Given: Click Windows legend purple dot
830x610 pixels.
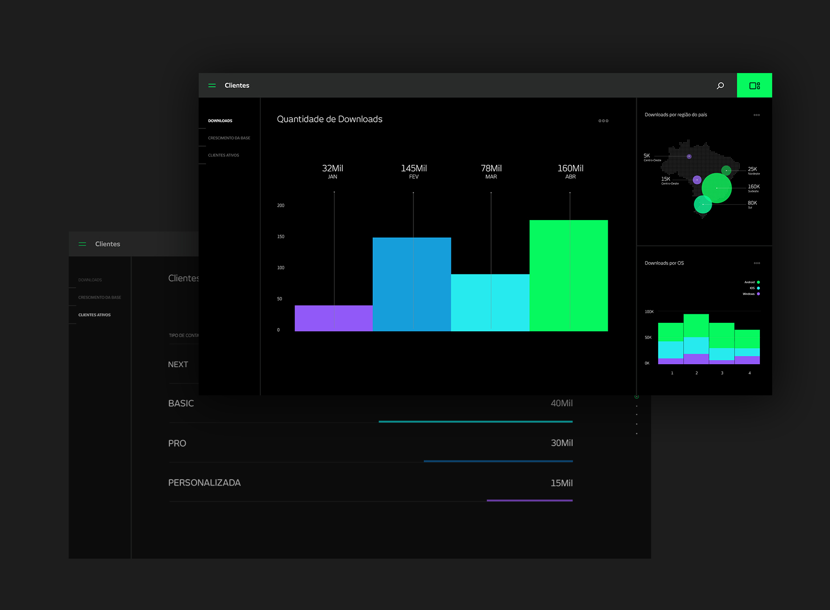Looking at the screenshot, I should (758, 294).
